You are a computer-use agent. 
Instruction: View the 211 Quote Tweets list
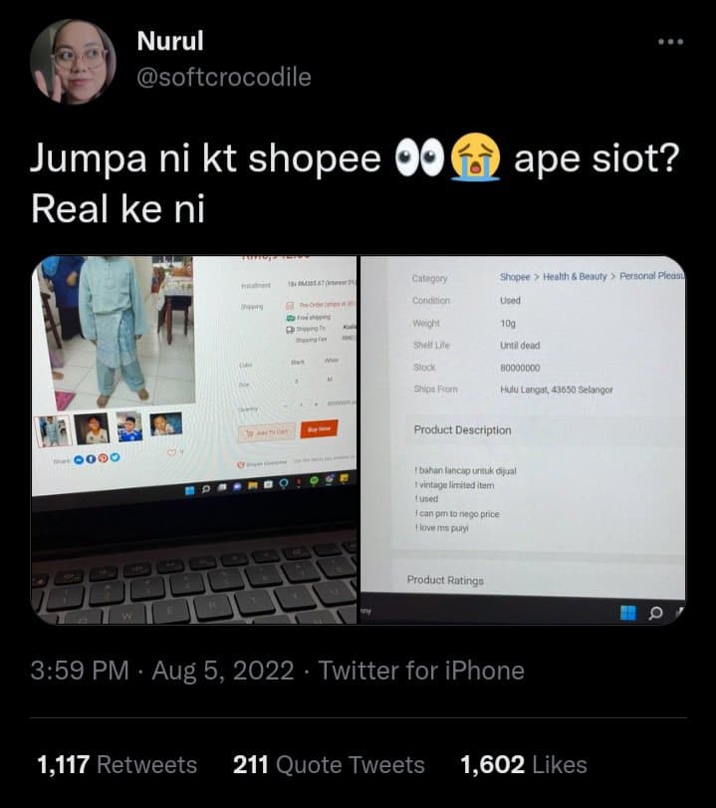(x=329, y=765)
